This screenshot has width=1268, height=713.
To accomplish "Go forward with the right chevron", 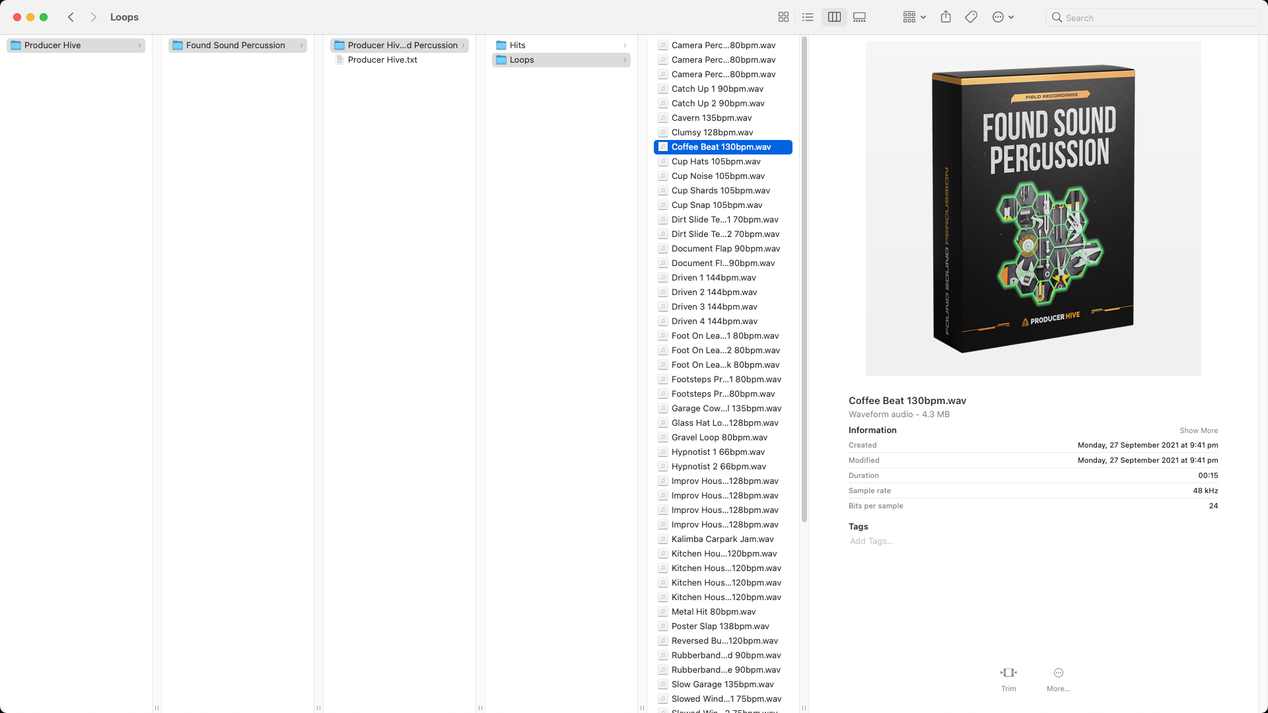I will [x=93, y=17].
